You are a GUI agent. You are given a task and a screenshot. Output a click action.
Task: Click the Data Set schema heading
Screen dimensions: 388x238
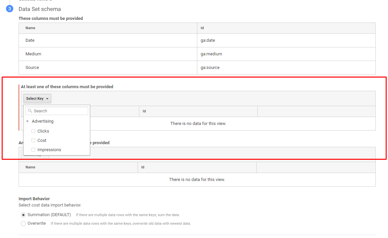tap(40, 9)
